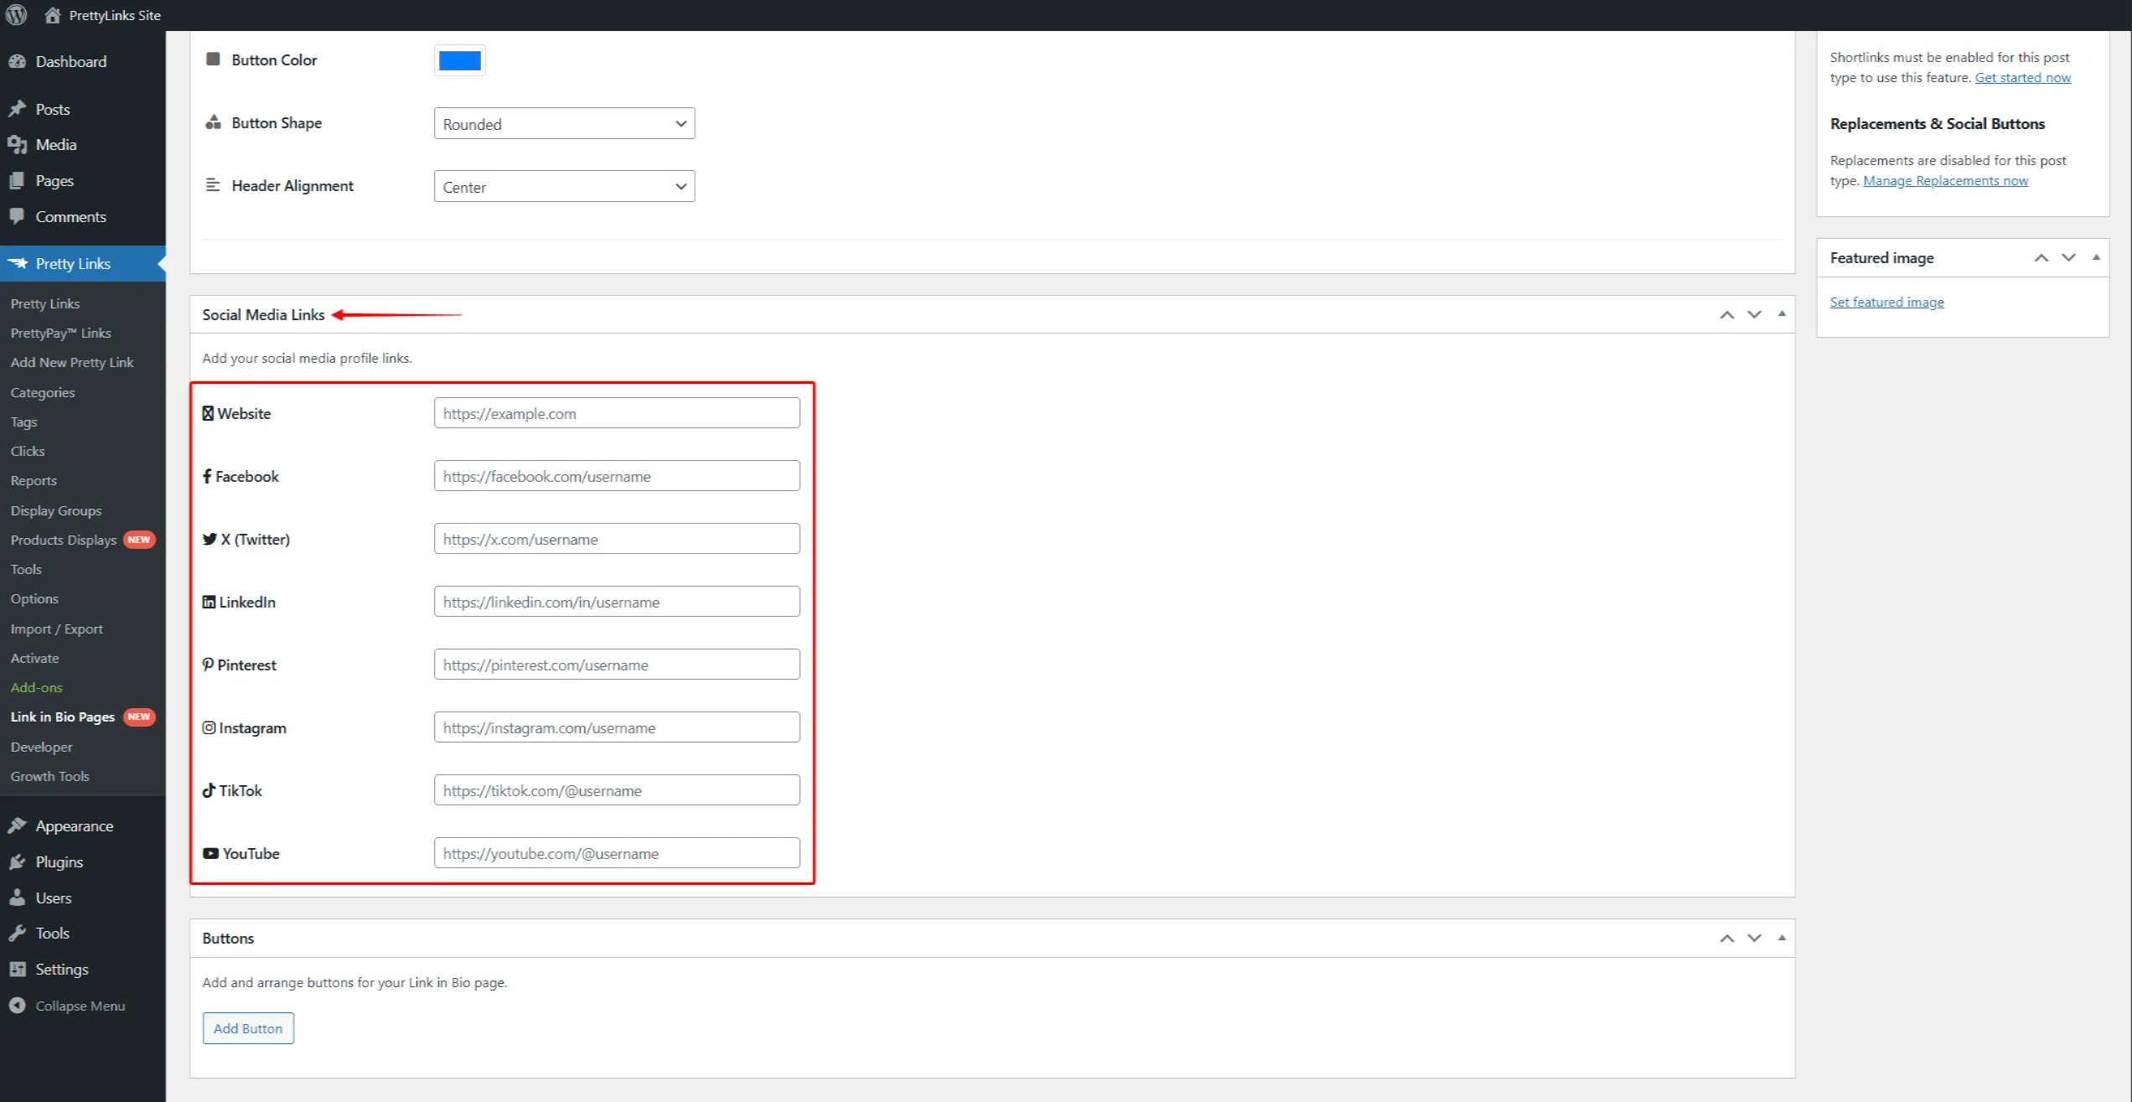Click the Dashboard gauge icon in sidebar

(17, 61)
